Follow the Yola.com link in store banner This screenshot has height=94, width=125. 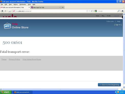(x=110, y=21)
